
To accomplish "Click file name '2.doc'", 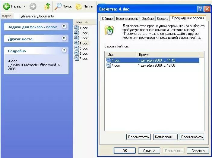I will [x=84, y=33].
